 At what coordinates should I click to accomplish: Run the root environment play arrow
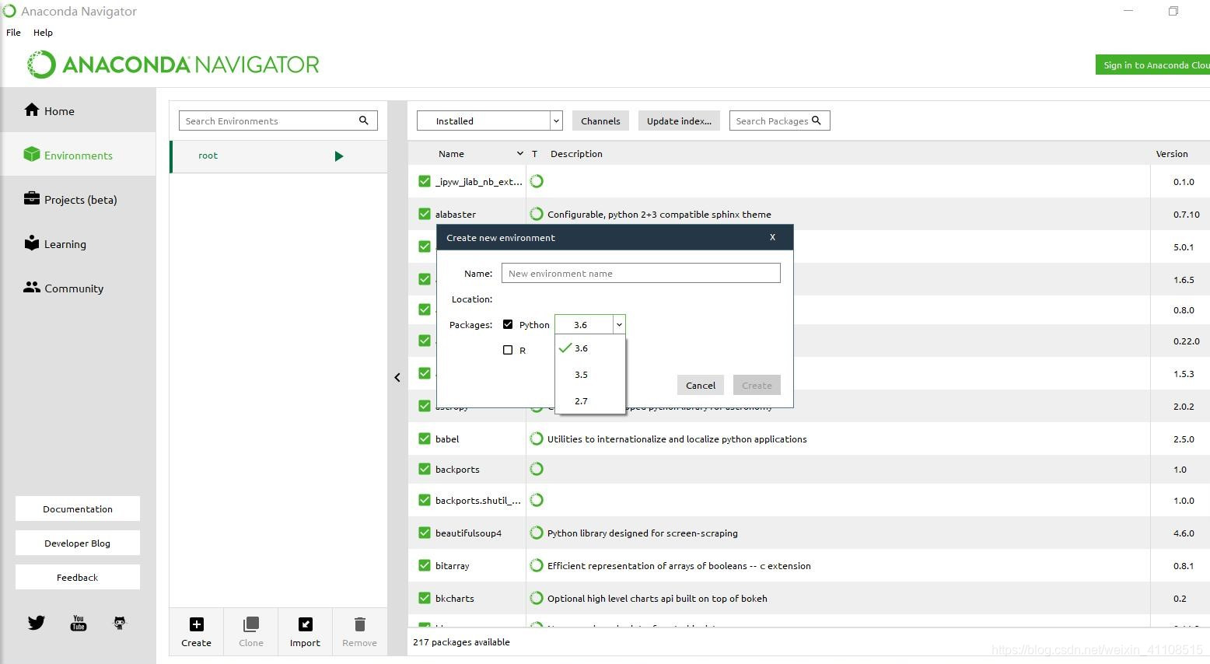point(339,156)
